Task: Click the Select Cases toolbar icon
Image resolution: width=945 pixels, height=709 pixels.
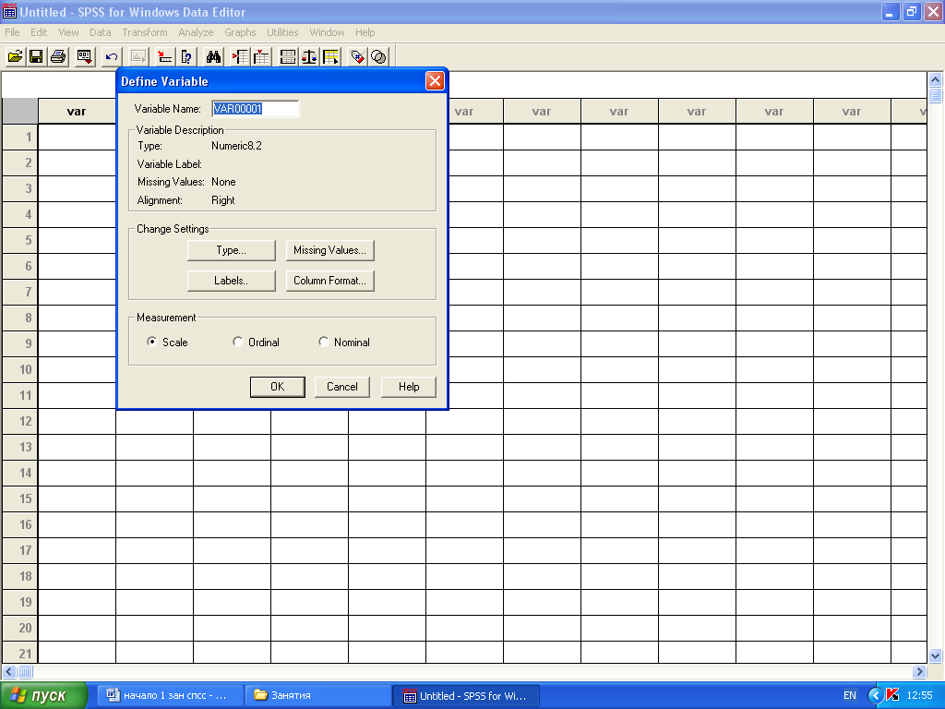Action: [x=331, y=56]
